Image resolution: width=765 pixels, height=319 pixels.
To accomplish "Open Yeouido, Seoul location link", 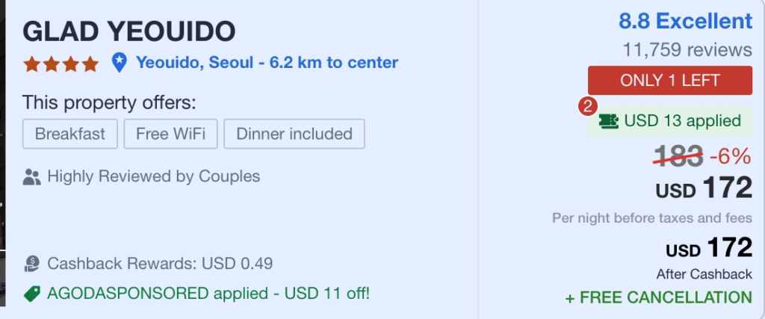I will coord(267,63).
